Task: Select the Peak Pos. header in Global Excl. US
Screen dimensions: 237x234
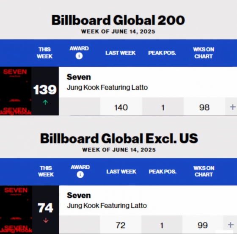Action: coord(163,171)
